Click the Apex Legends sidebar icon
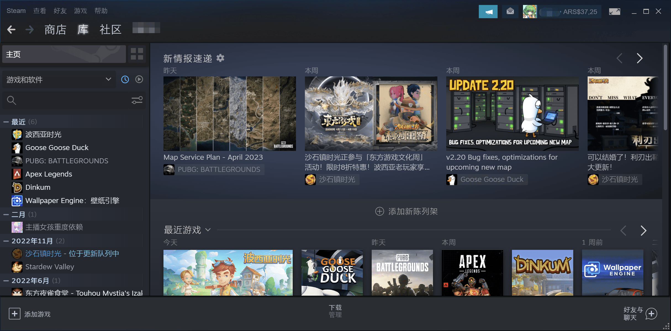The width and height of the screenshot is (671, 331). point(17,174)
